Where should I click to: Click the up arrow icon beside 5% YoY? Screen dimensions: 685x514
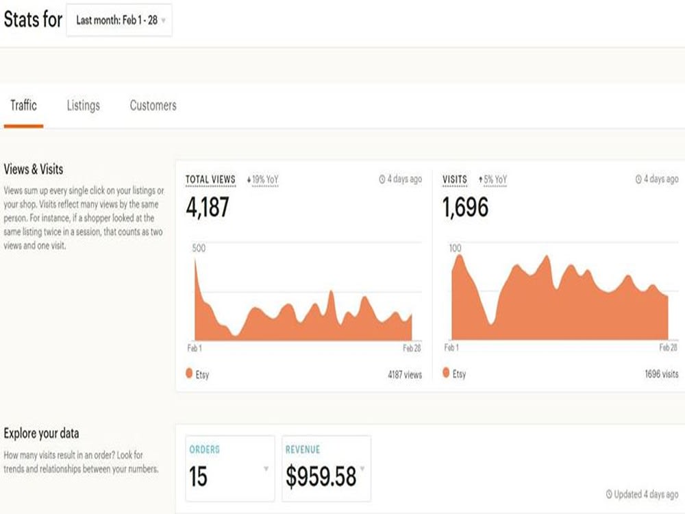click(x=481, y=179)
